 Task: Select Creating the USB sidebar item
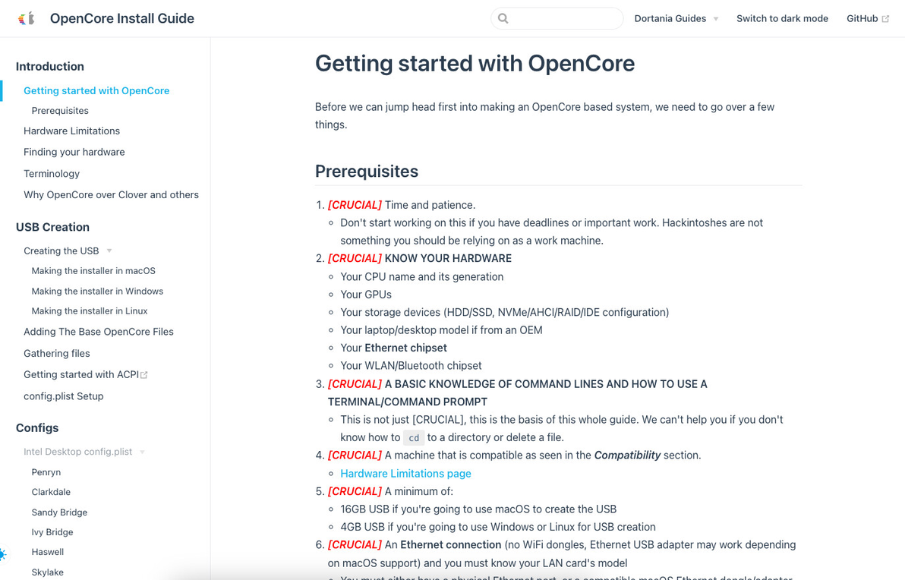[61, 251]
